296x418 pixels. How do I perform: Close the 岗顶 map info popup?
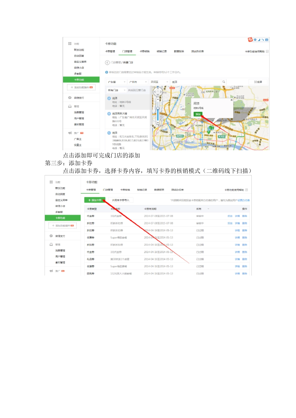coord(232,100)
